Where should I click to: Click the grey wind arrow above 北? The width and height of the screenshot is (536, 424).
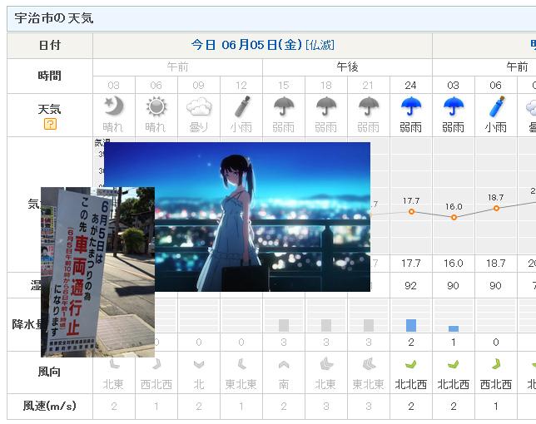tap(199, 365)
